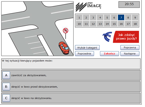
Task: Choose answer C button
Action: point(6,98)
